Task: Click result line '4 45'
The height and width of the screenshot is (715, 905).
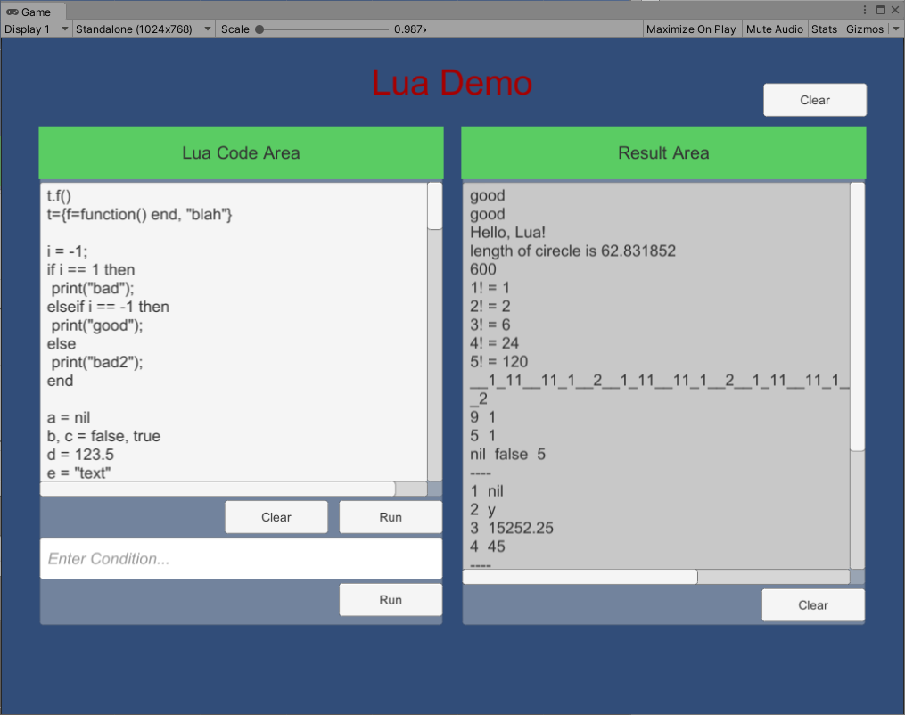Action: click(487, 547)
